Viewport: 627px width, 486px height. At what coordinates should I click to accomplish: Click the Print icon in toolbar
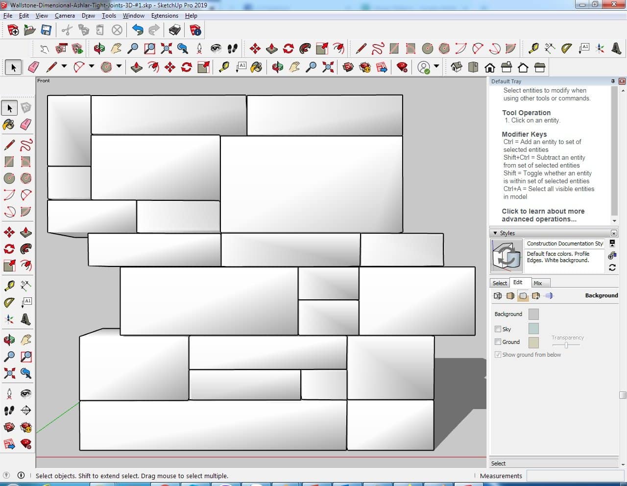(x=175, y=30)
